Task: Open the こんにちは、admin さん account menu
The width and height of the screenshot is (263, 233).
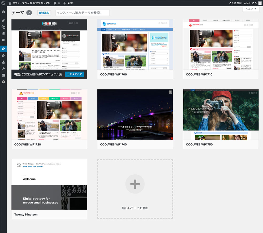Action: [243, 3]
